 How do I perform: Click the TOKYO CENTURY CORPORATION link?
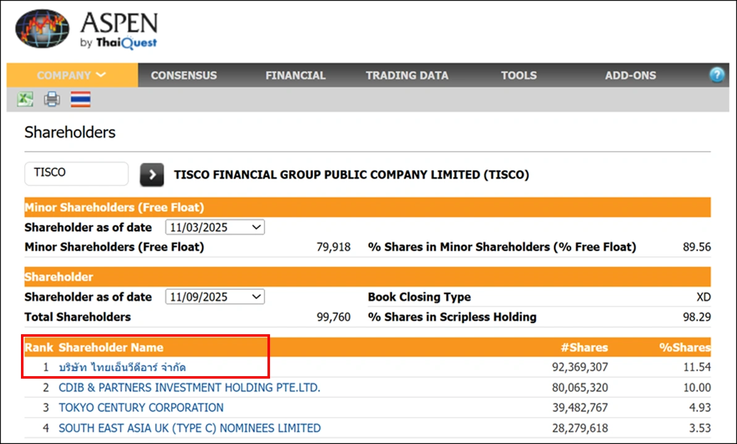(x=141, y=408)
